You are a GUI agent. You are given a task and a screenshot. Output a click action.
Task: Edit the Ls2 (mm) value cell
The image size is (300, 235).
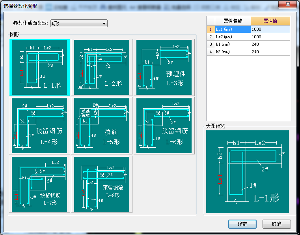tap(270, 37)
